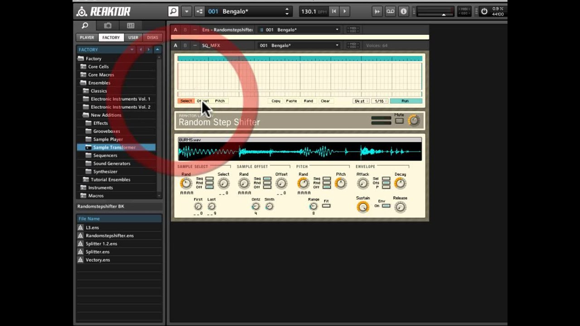The image size is (580, 326).
Task: Show the info hints icon
Action: click(x=403, y=11)
